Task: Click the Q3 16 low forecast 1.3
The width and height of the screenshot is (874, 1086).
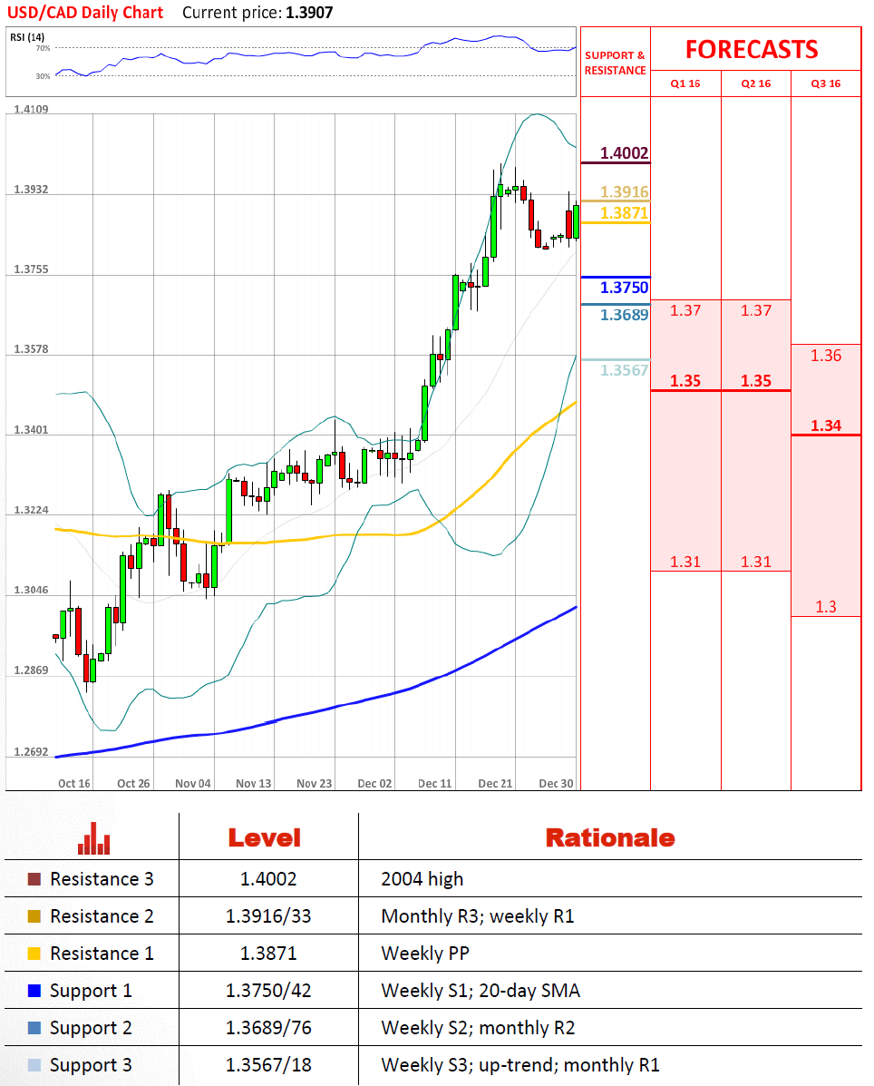Action: (x=826, y=607)
